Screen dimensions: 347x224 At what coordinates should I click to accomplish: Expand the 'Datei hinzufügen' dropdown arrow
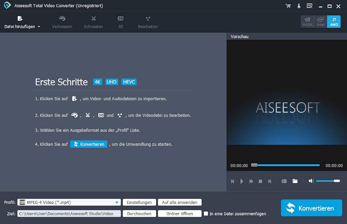(39, 27)
